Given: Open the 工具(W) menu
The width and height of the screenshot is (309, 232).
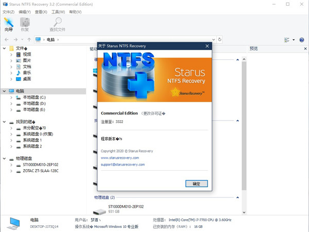Looking at the screenshot, I should [x=58, y=12].
